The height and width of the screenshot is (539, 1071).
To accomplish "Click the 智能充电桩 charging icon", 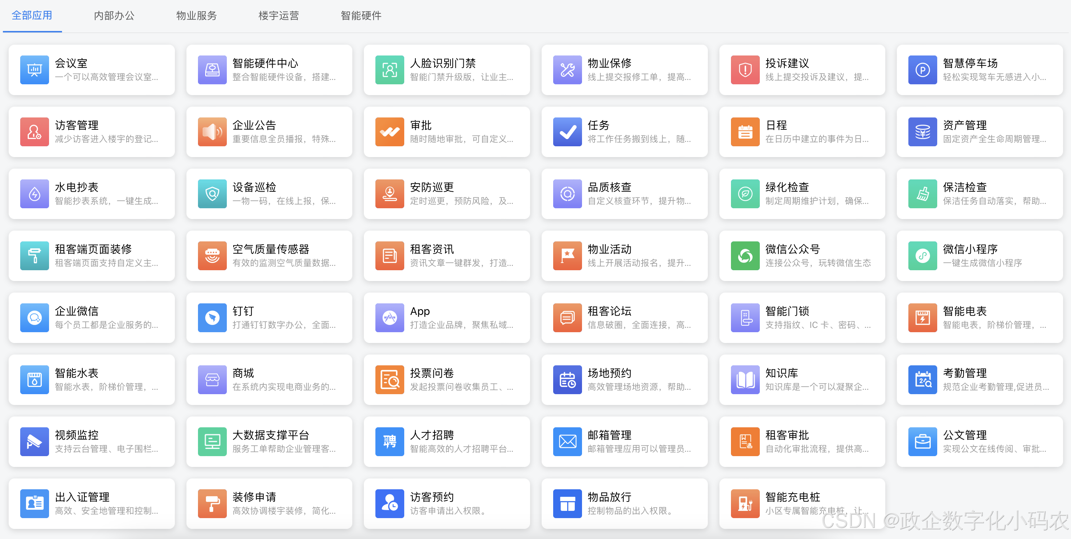I will click(745, 503).
